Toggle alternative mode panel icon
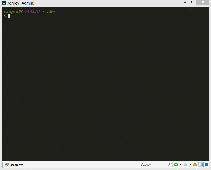The image size is (211, 170). pos(201,164)
